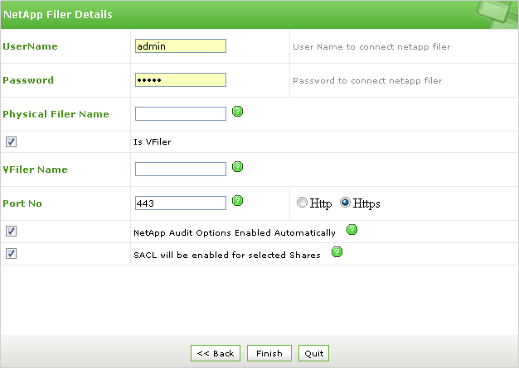Select the Http radio button
Screen dimensions: 519x368
point(302,203)
